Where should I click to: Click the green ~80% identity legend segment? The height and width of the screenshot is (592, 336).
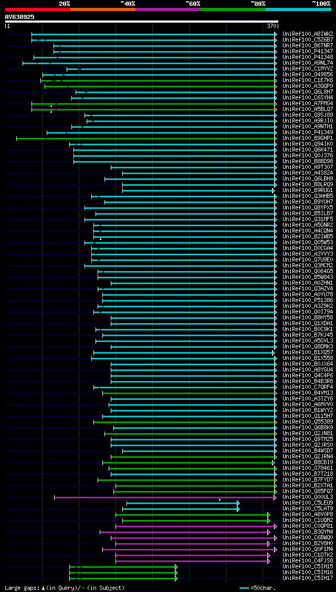point(233,9)
